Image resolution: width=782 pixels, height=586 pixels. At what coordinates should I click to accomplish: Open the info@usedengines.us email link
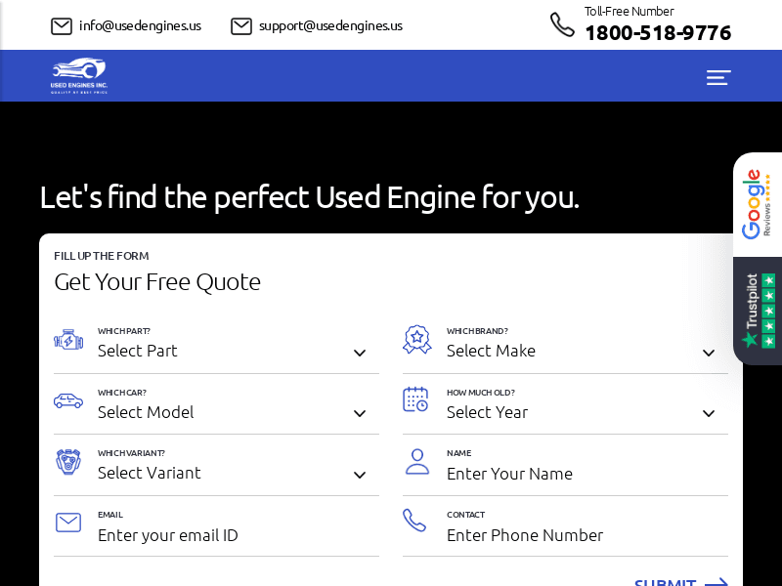140,26
